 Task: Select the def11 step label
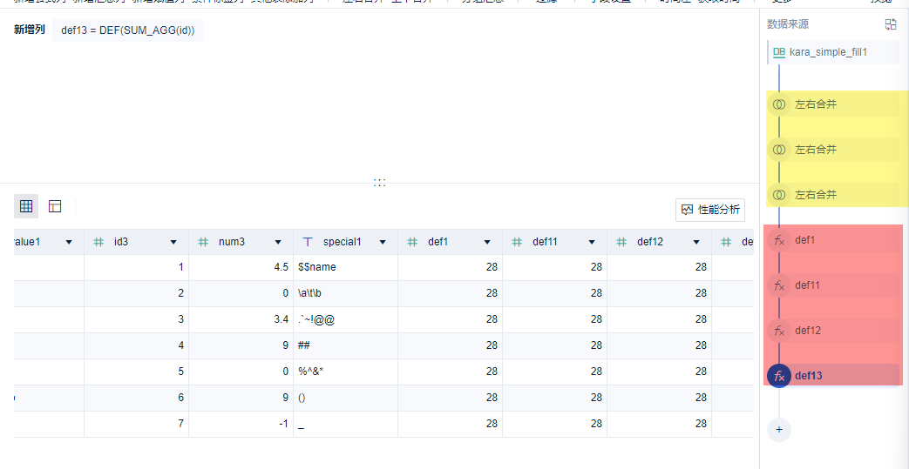point(807,285)
